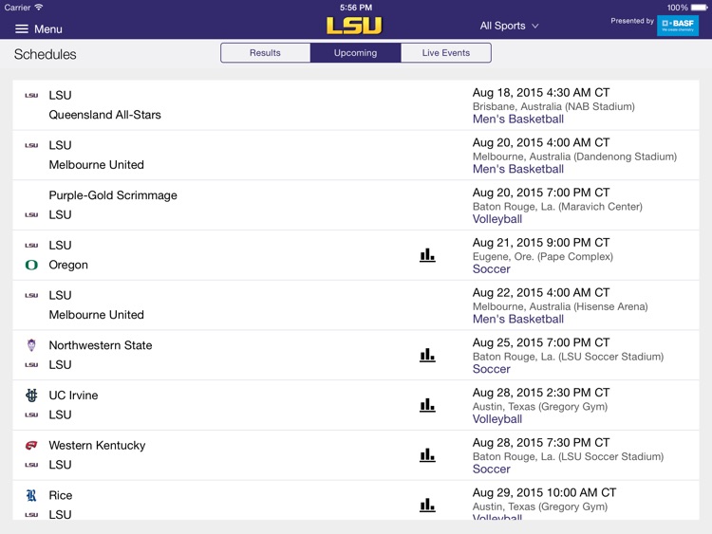Open stats icon for UC Irvine match
Image resolution: width=712 pixels, height=534 pixels.
point(427,405)
